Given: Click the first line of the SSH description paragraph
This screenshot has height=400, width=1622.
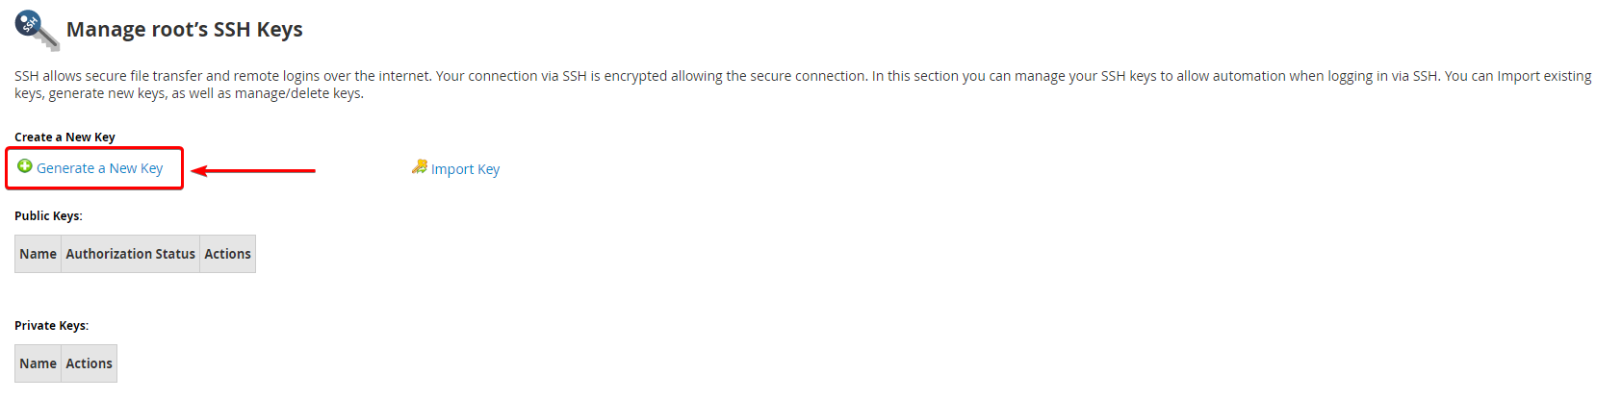Looking at the screenshot, I should click(803, 76).
